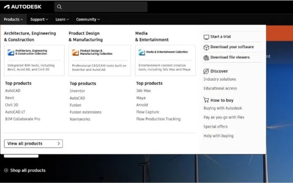Click the View all products button
Image resolution: width=293 pixels, height=183 pixels.
tap(33, 143)
